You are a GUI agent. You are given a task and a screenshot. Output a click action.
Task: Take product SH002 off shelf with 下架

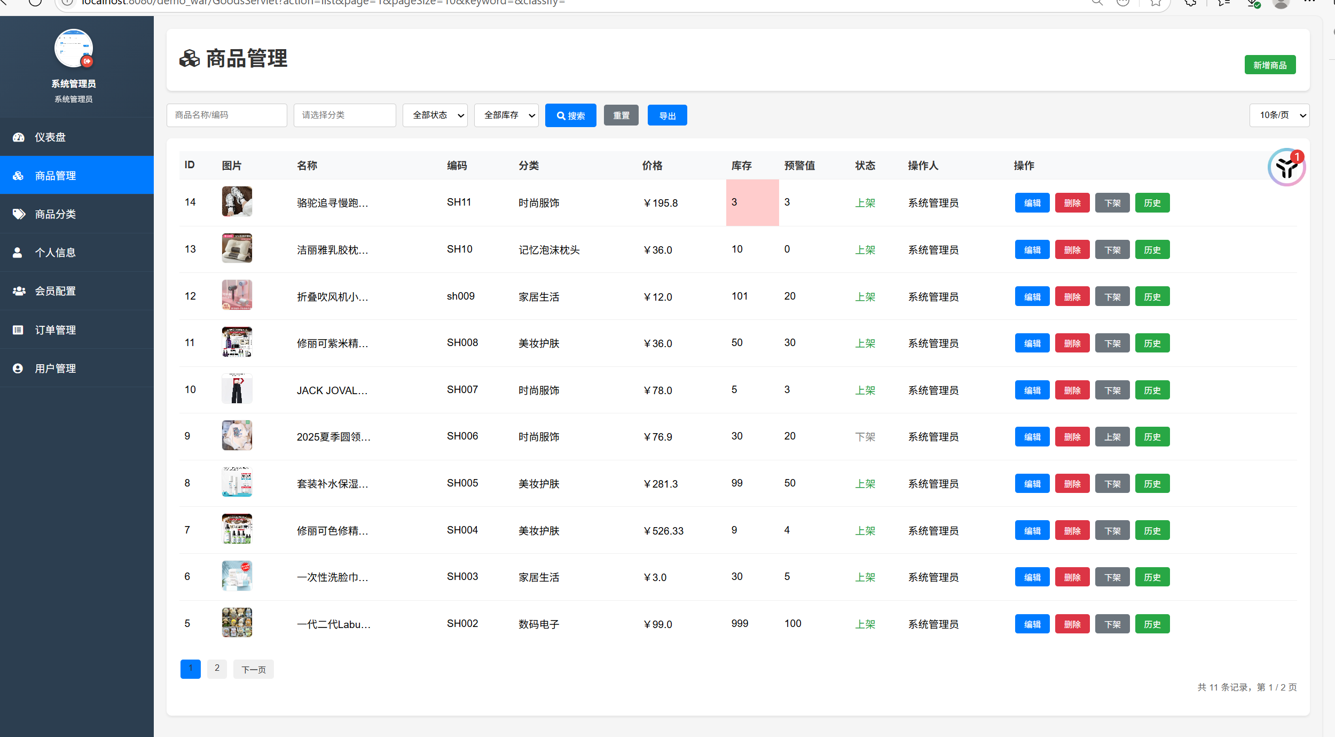point(1112,624)
